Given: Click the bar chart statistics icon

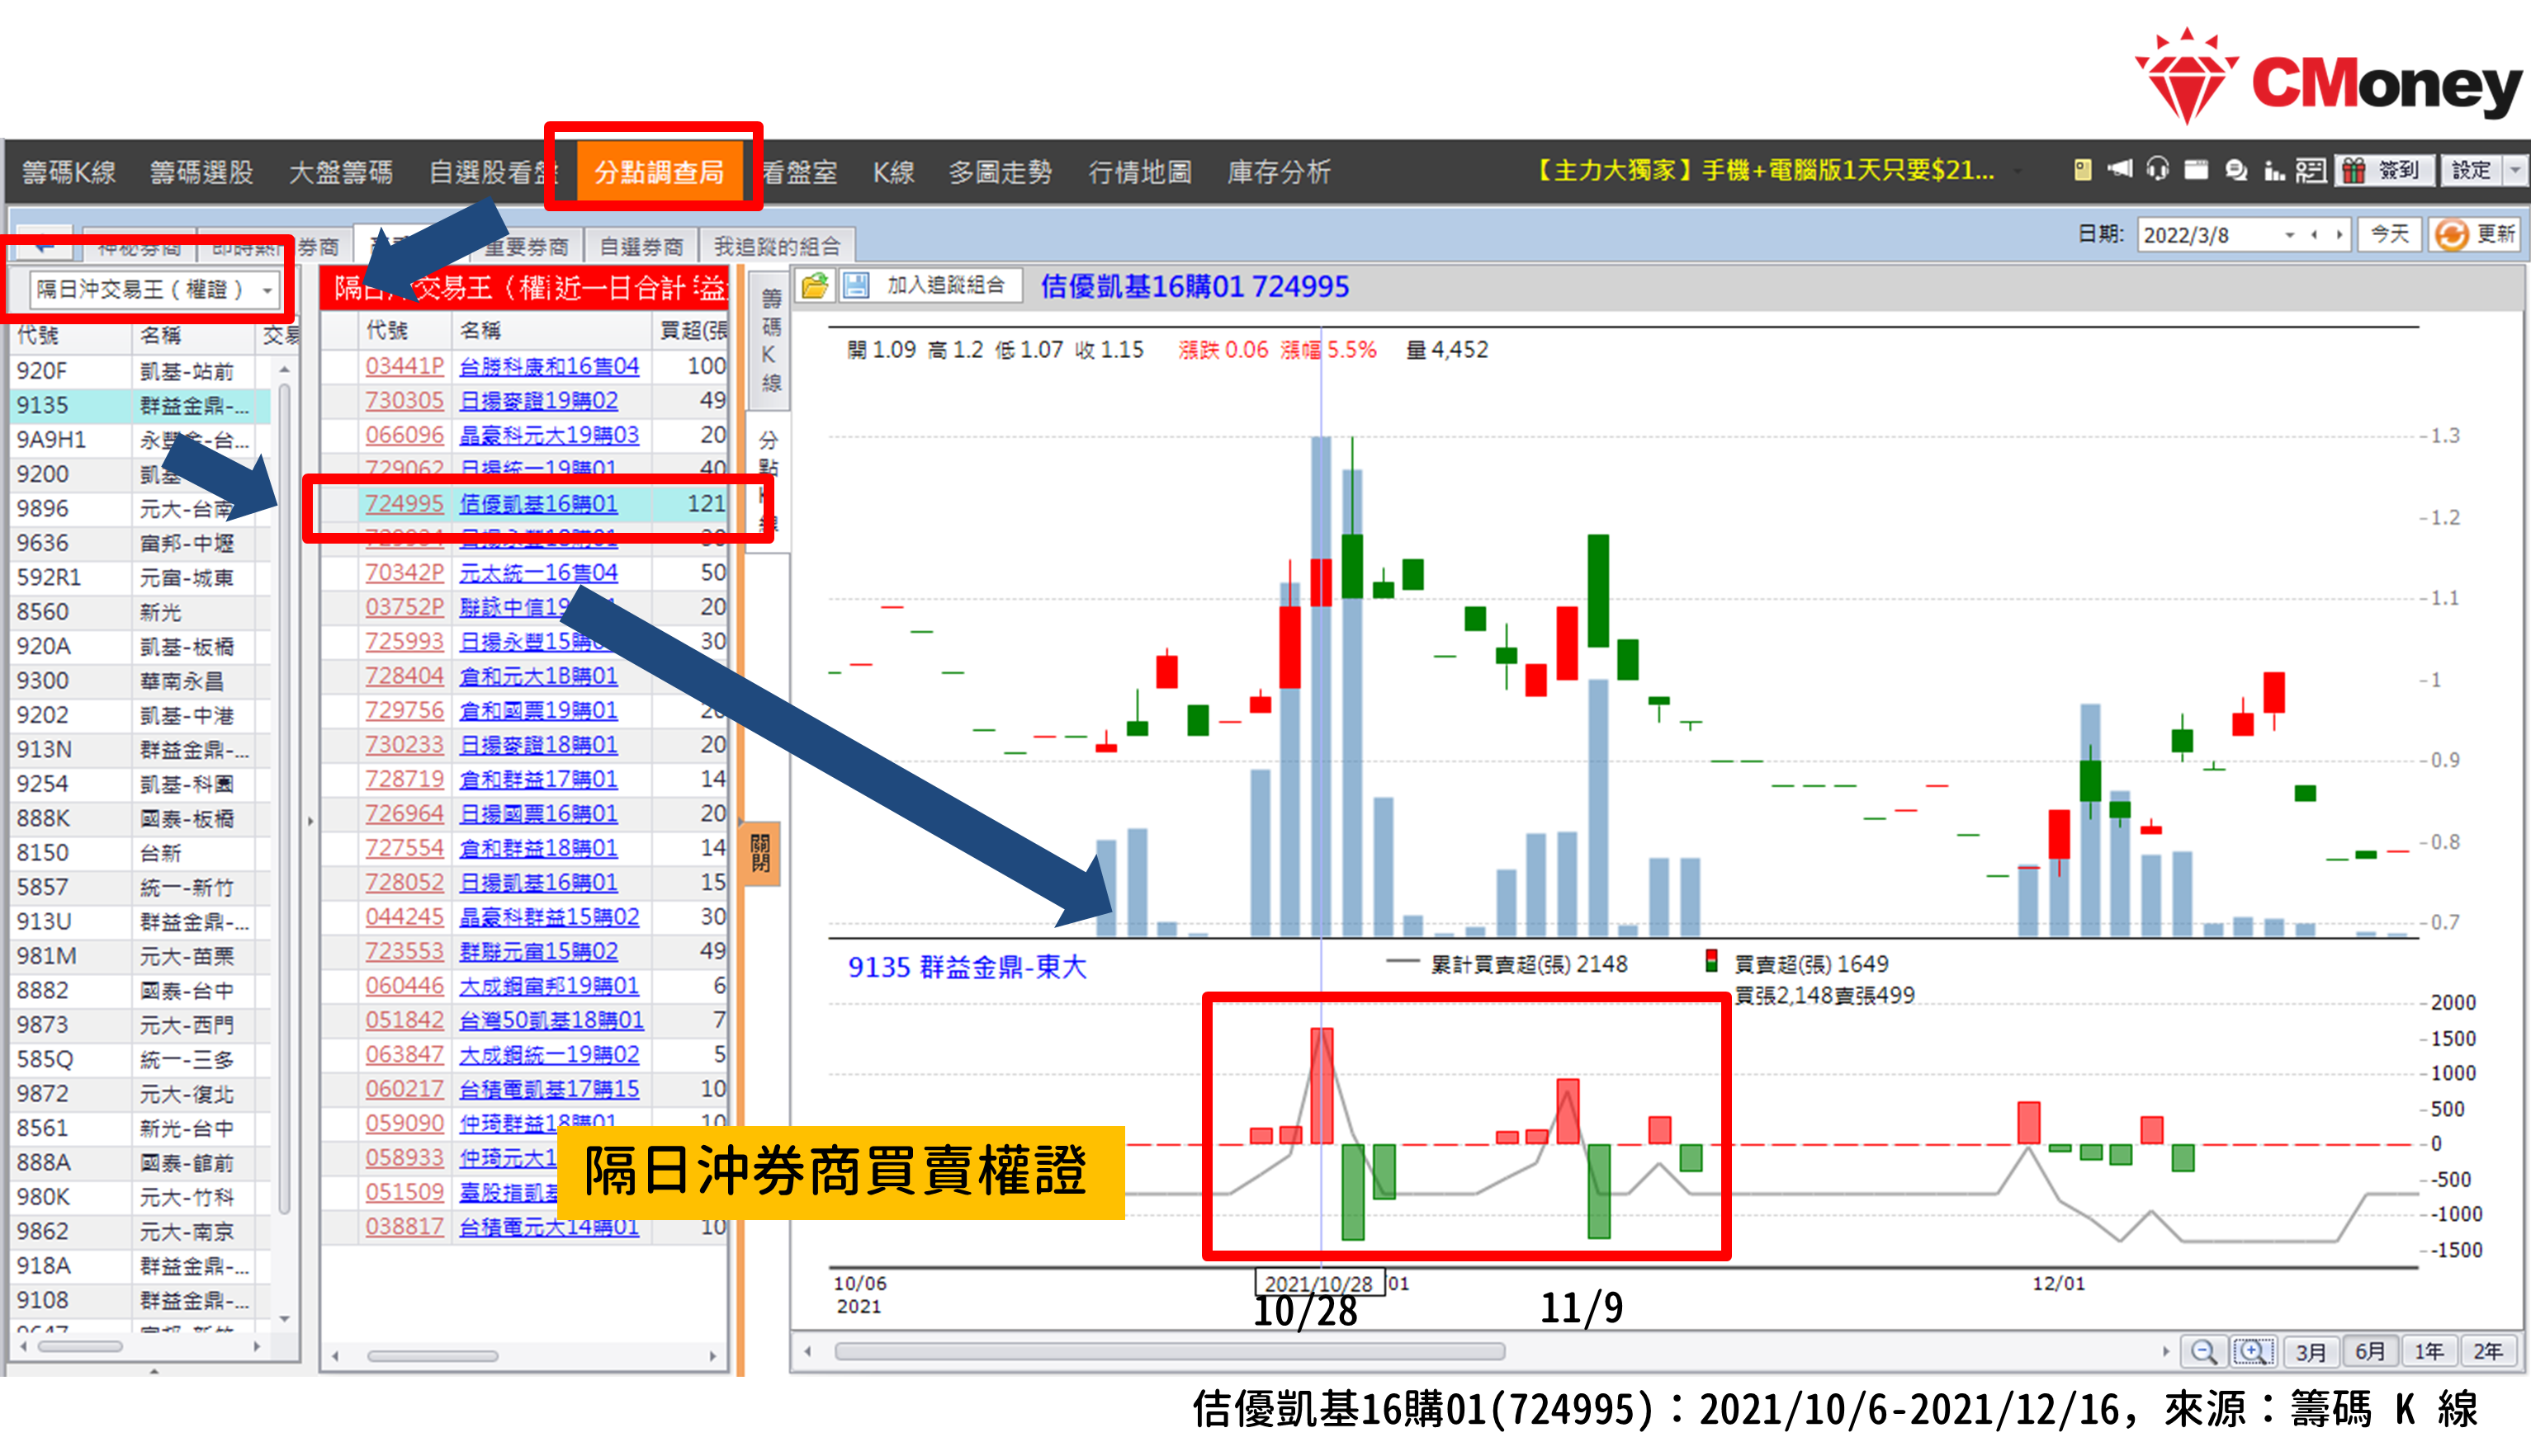Looking at the screenshot, I should tap(2274, 171).
